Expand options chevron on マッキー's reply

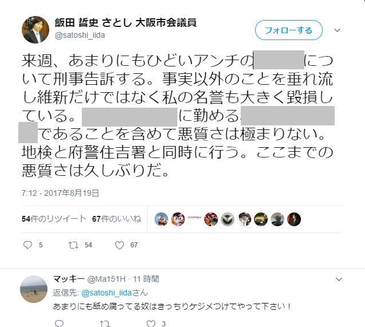pyautogui.click(x=339, y=279)
